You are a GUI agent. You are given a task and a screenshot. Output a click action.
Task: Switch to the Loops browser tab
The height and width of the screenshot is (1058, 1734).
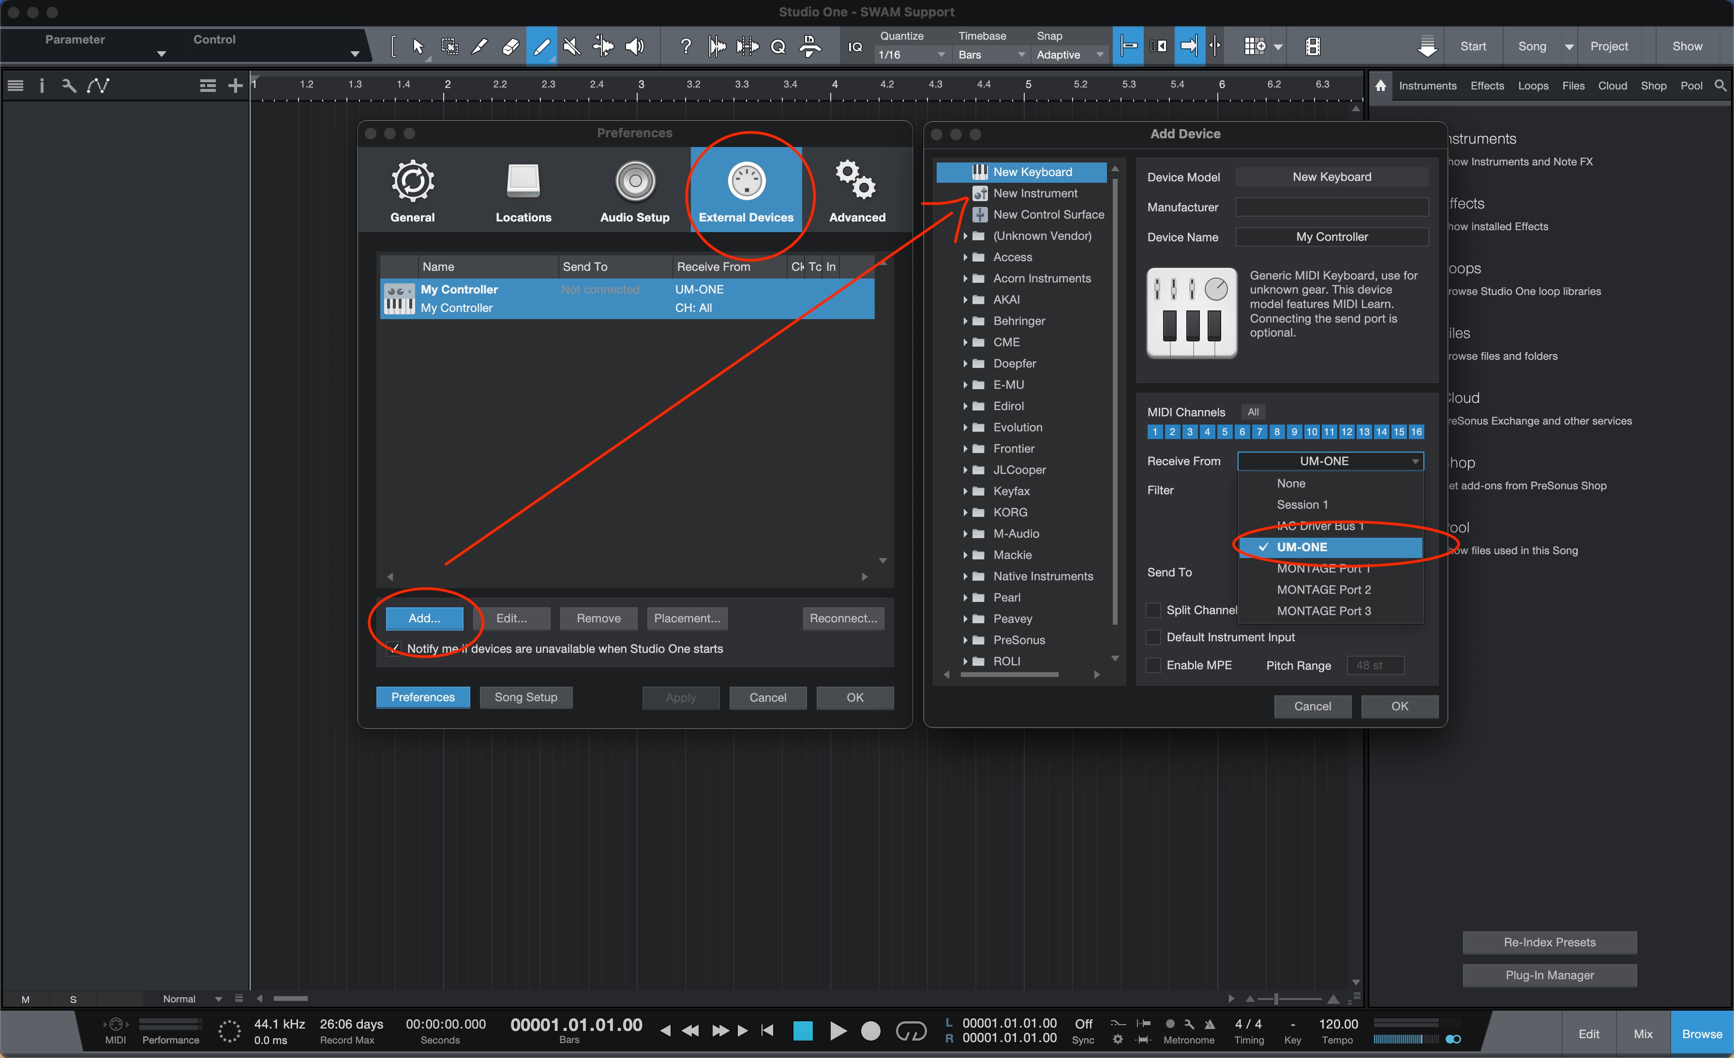coord(1533,85)
